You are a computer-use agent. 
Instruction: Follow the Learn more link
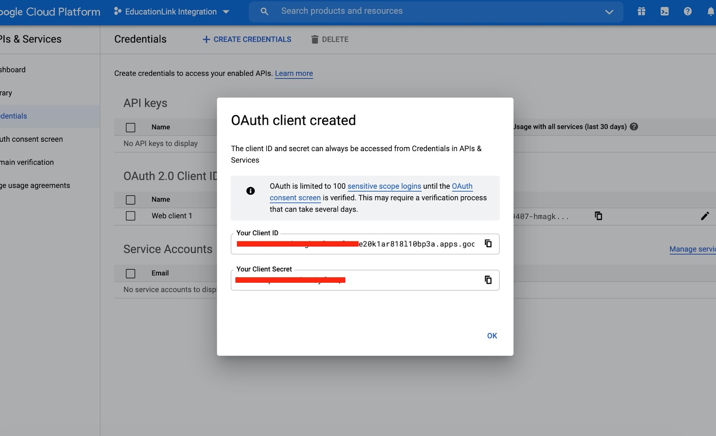[294, 73]
